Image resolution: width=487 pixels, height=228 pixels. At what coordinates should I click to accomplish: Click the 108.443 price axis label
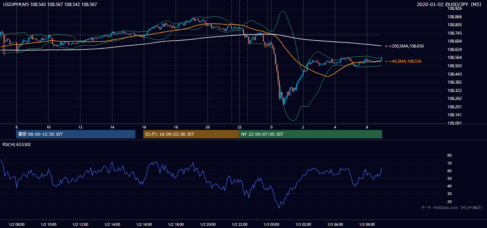coord(455,74)
